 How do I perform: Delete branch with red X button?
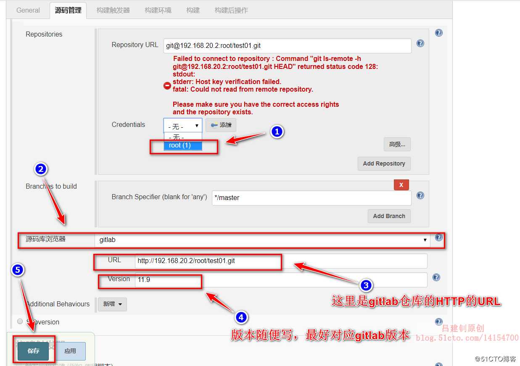(401, 185)
